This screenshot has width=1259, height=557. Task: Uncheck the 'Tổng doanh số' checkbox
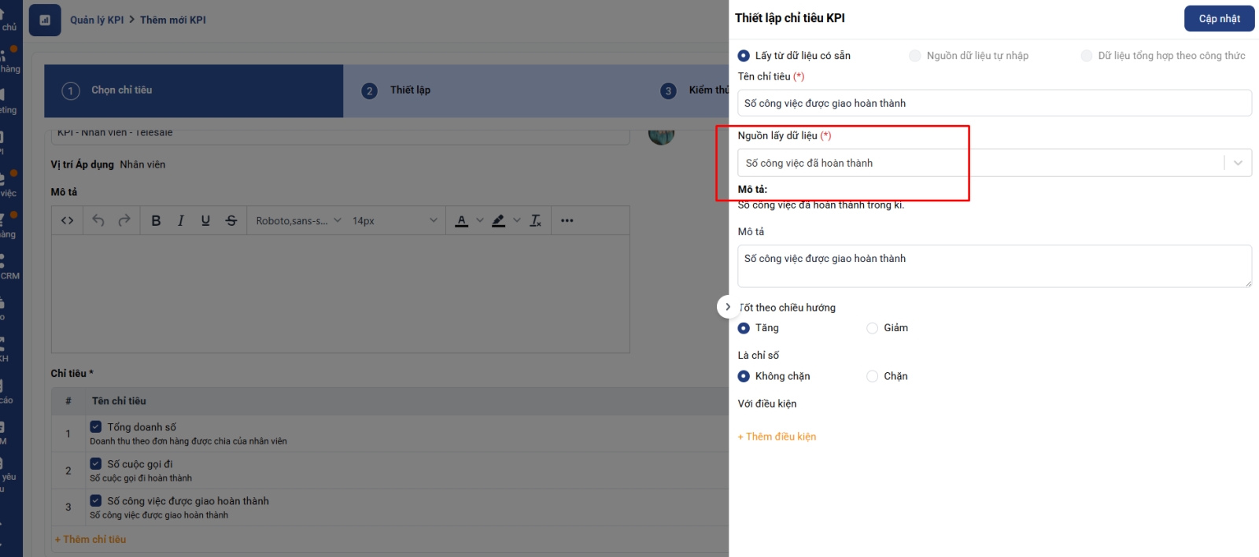pyautogui.click(x=96, y=426)
